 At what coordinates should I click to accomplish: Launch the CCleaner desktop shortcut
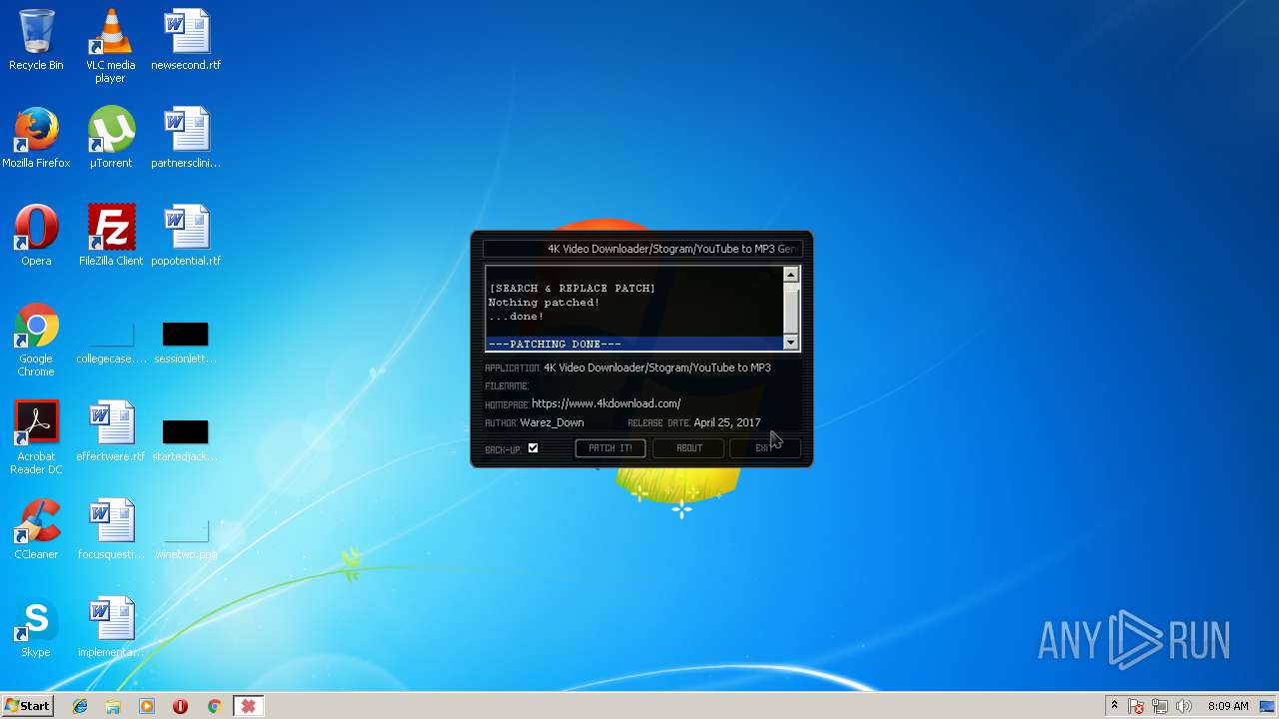[36, 529]
